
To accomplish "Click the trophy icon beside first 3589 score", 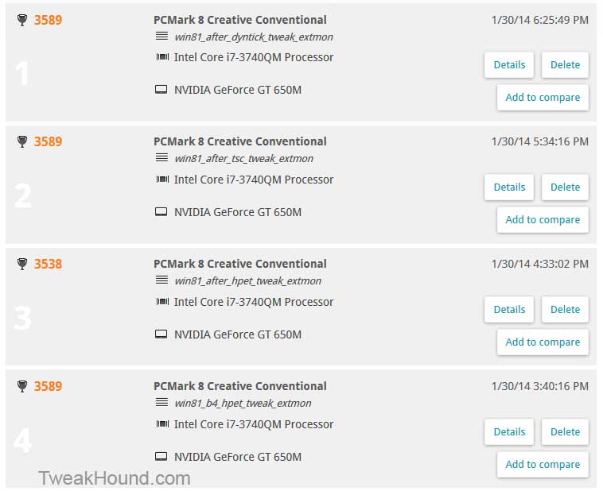I will click(22, 20).
